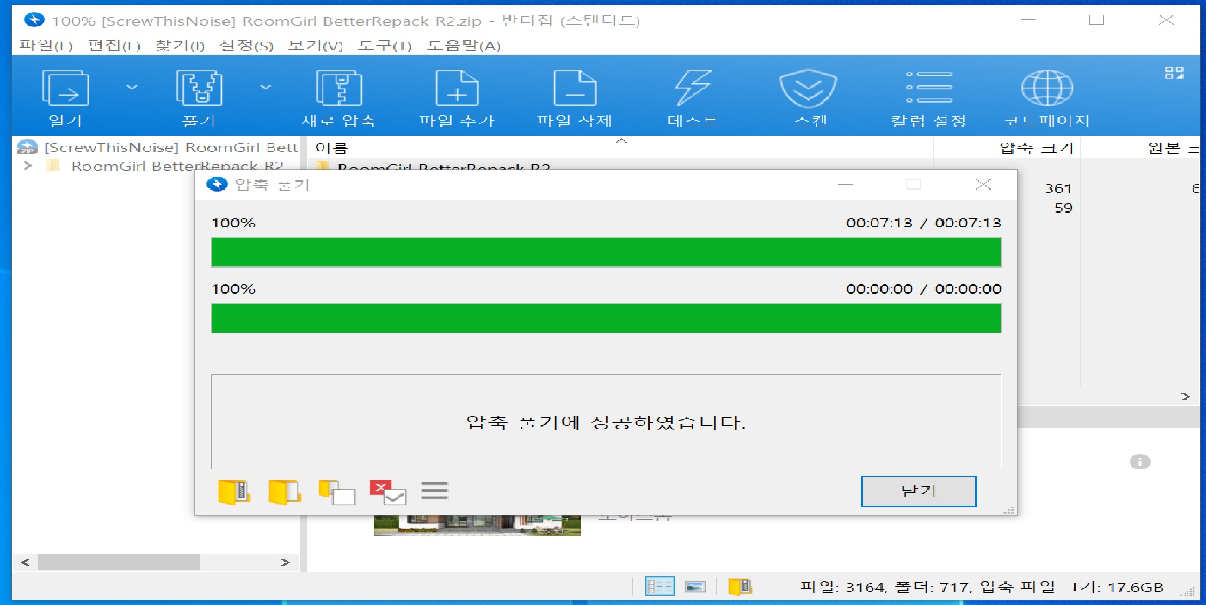Click the 풀기 (Extract) toolbar icon
This screenshot has width=1206, height=605.
pos(199,89)
